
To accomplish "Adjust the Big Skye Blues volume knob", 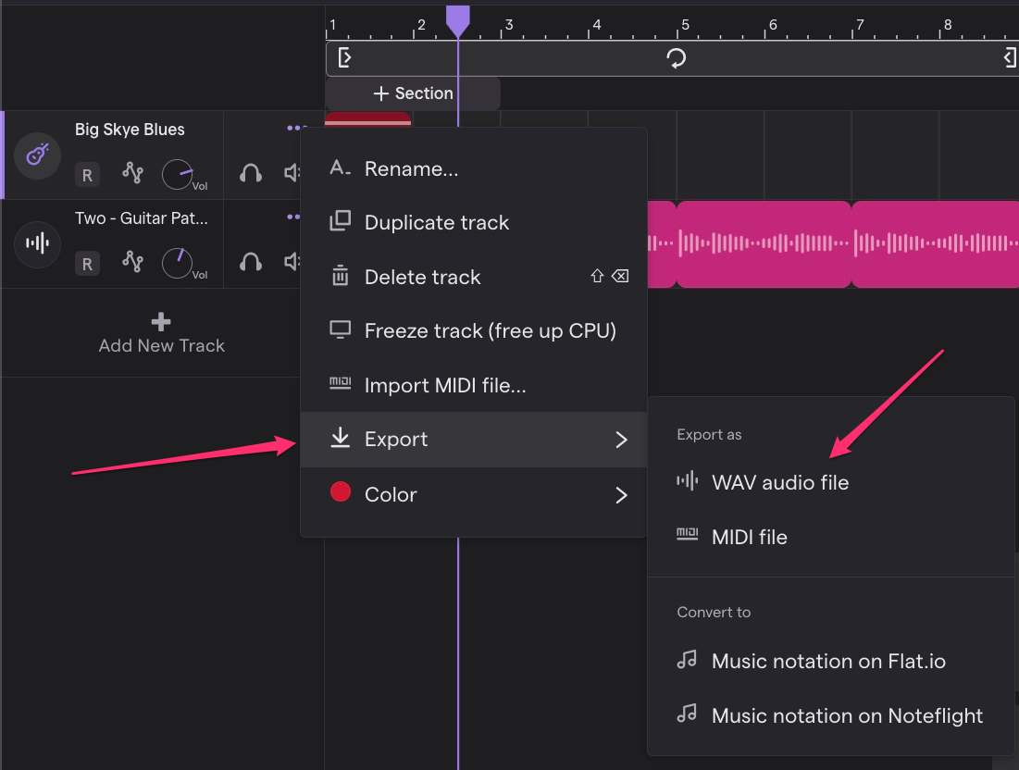I will (178, 174).
